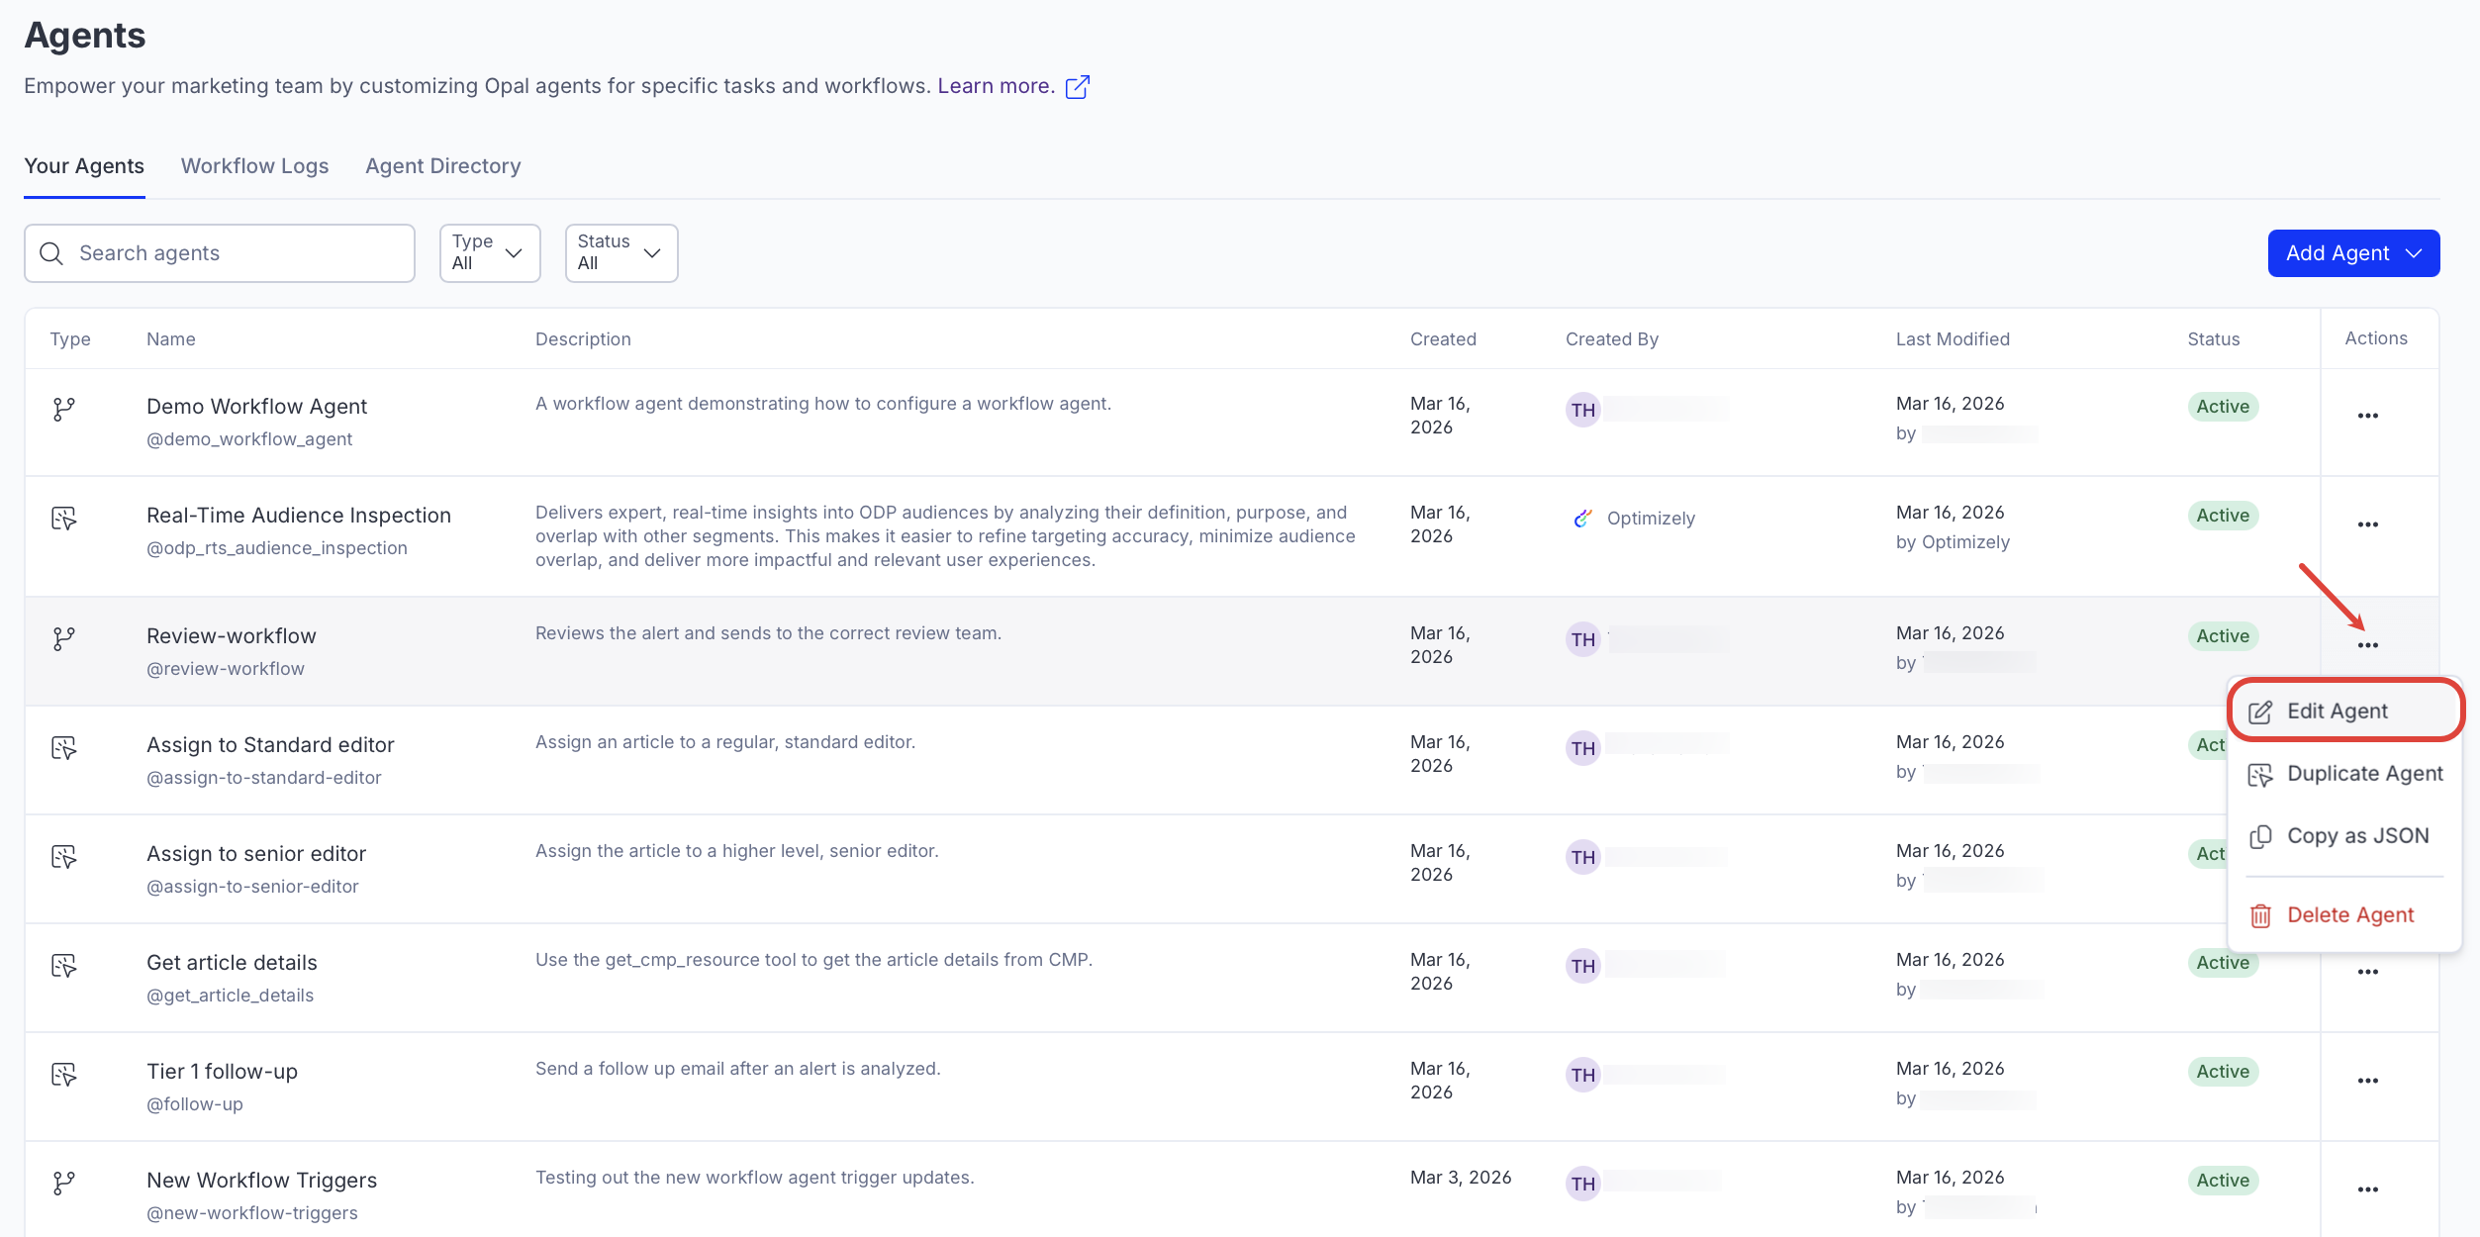Click Delete Agent in the menu
This screenshot has height=1237, width=2480.
[2349, 915]
